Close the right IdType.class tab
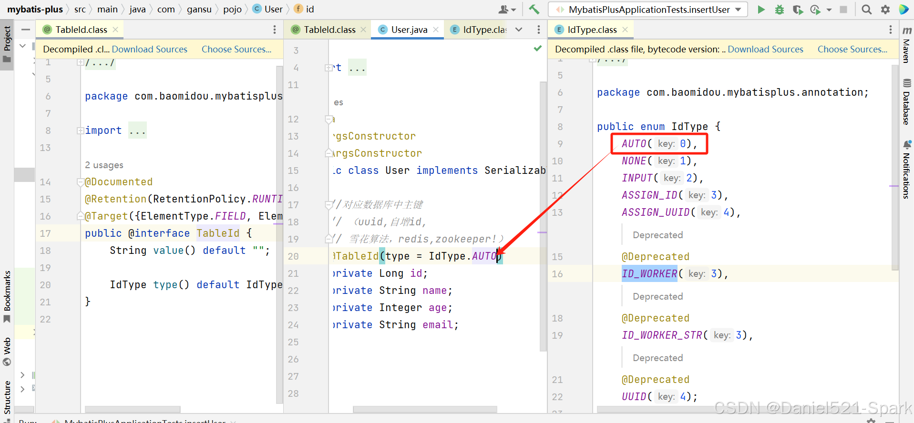The image size is (914, 423). pos(625,30)
